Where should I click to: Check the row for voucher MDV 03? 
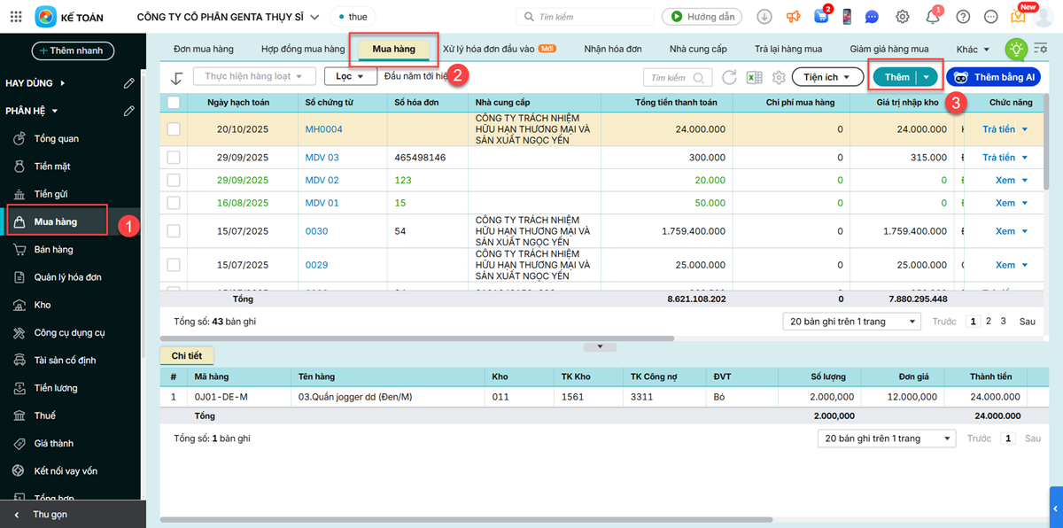[174, 158]
